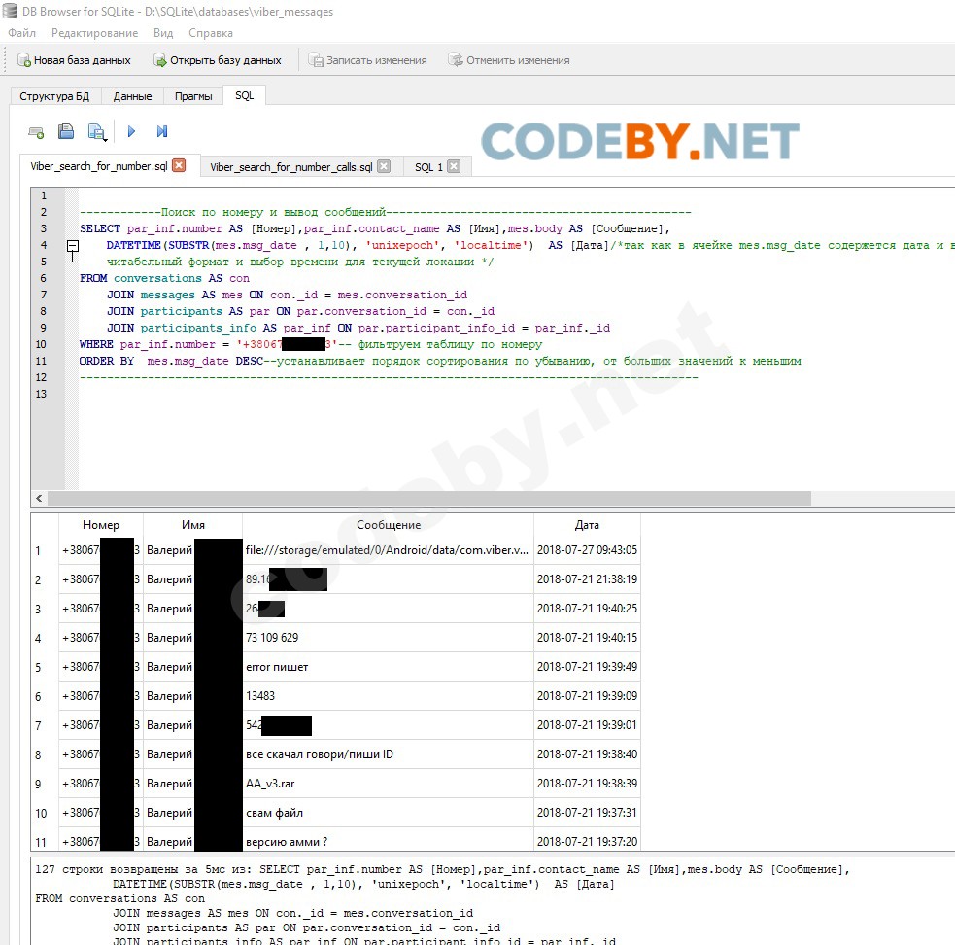Switch to the Структура БД tab

click(54, 96)
